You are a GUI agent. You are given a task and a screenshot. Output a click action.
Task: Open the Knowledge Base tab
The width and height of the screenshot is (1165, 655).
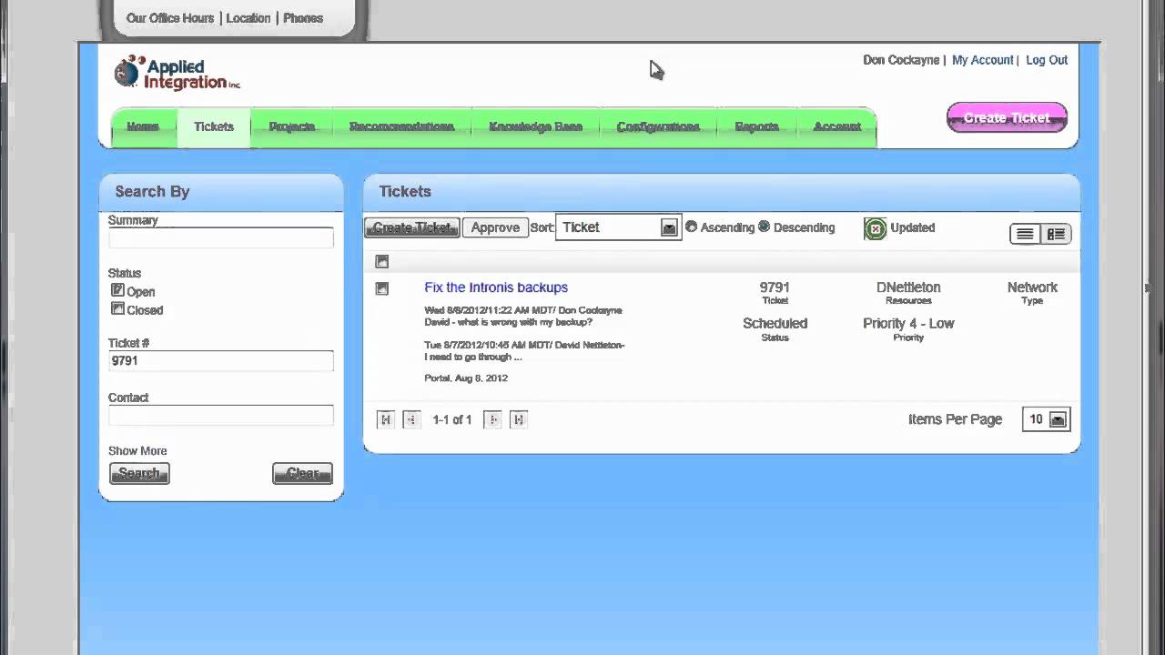tap(535, 127)
